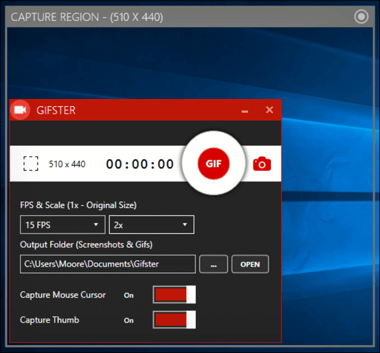Click the circular target icon on Capture Region bar
The image size is (380, 353).
pos(362,16)
